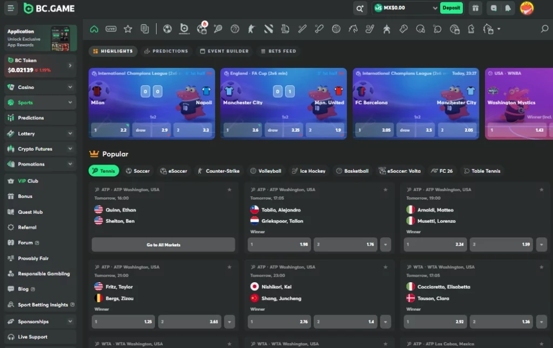Image resolution: width=553 pixels, height=348 pixels.
Task: Favorite the Fritz vs Bergs match star
Action: click(229, 267)
